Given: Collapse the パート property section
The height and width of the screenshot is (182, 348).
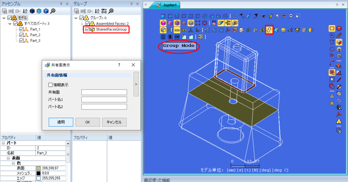Looking at the screenshot, I should click(3, 143).
